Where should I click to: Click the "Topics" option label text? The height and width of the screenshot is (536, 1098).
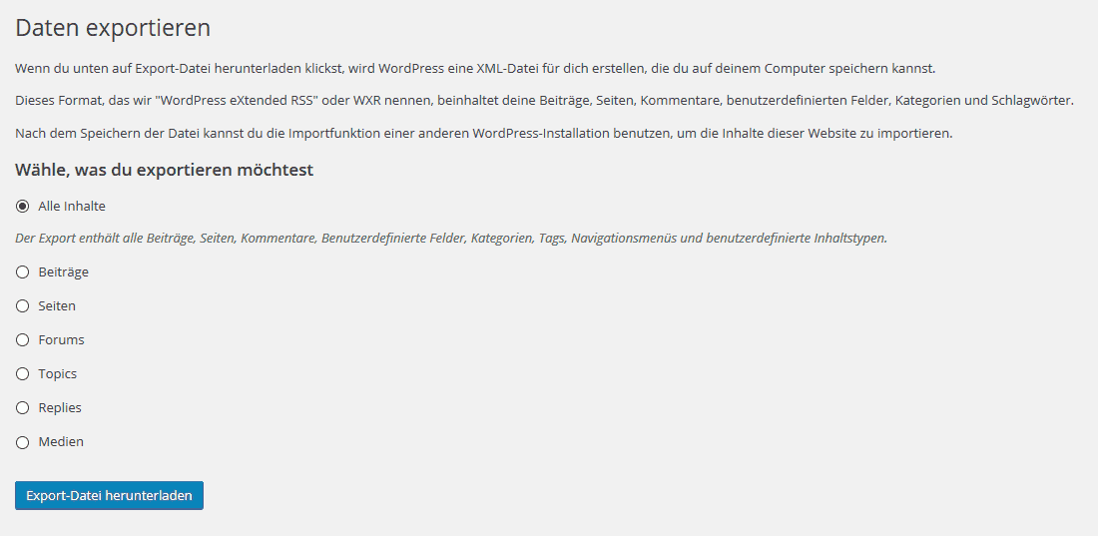(57, 374)
